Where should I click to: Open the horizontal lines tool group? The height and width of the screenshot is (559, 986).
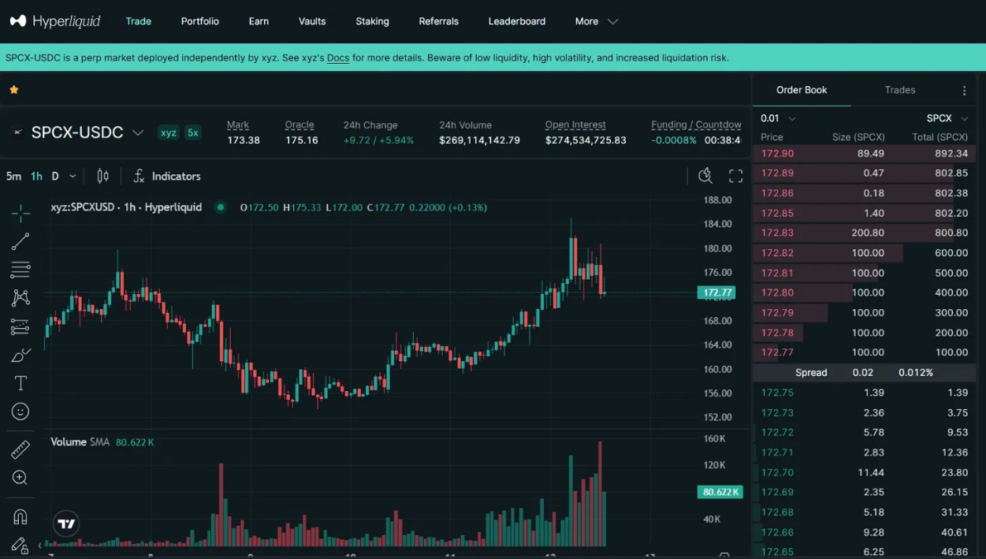tap(20, 270)
